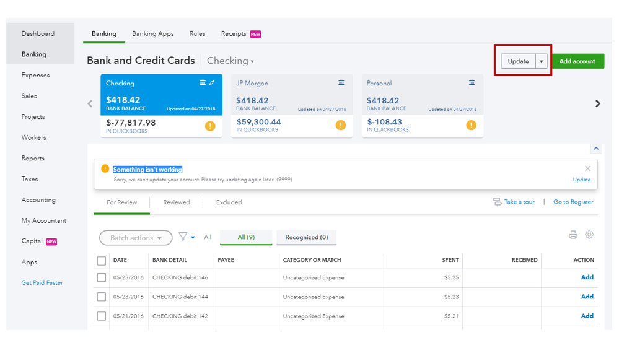The image size is (619, 348).
Task: Switch to the Rules tab
Action: 197,34
